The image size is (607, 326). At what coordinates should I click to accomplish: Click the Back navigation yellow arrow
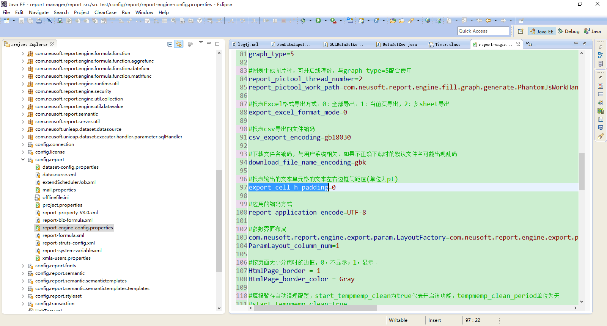pos(488,20)
